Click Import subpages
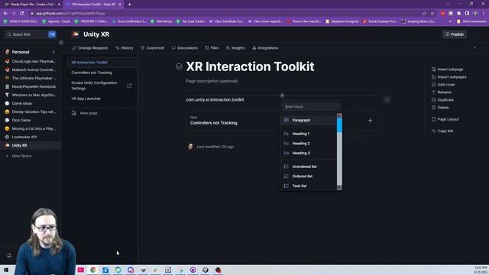 449,77
